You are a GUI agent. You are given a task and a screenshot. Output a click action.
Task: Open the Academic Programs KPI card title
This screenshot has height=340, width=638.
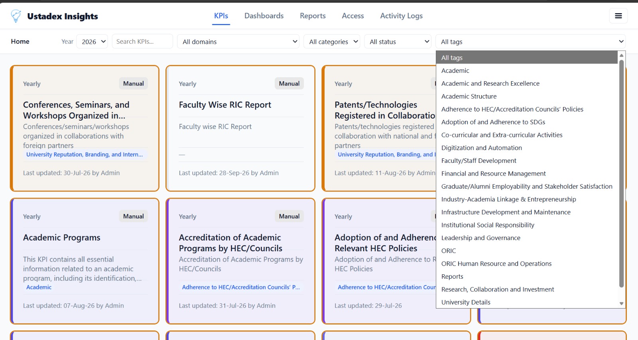[x=62, y=238]
